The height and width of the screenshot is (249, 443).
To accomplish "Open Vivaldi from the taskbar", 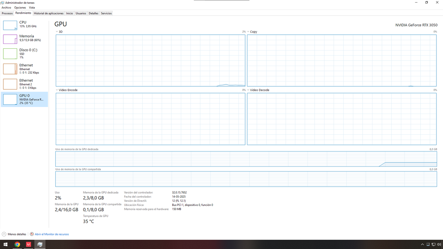I will click(28, 244).
